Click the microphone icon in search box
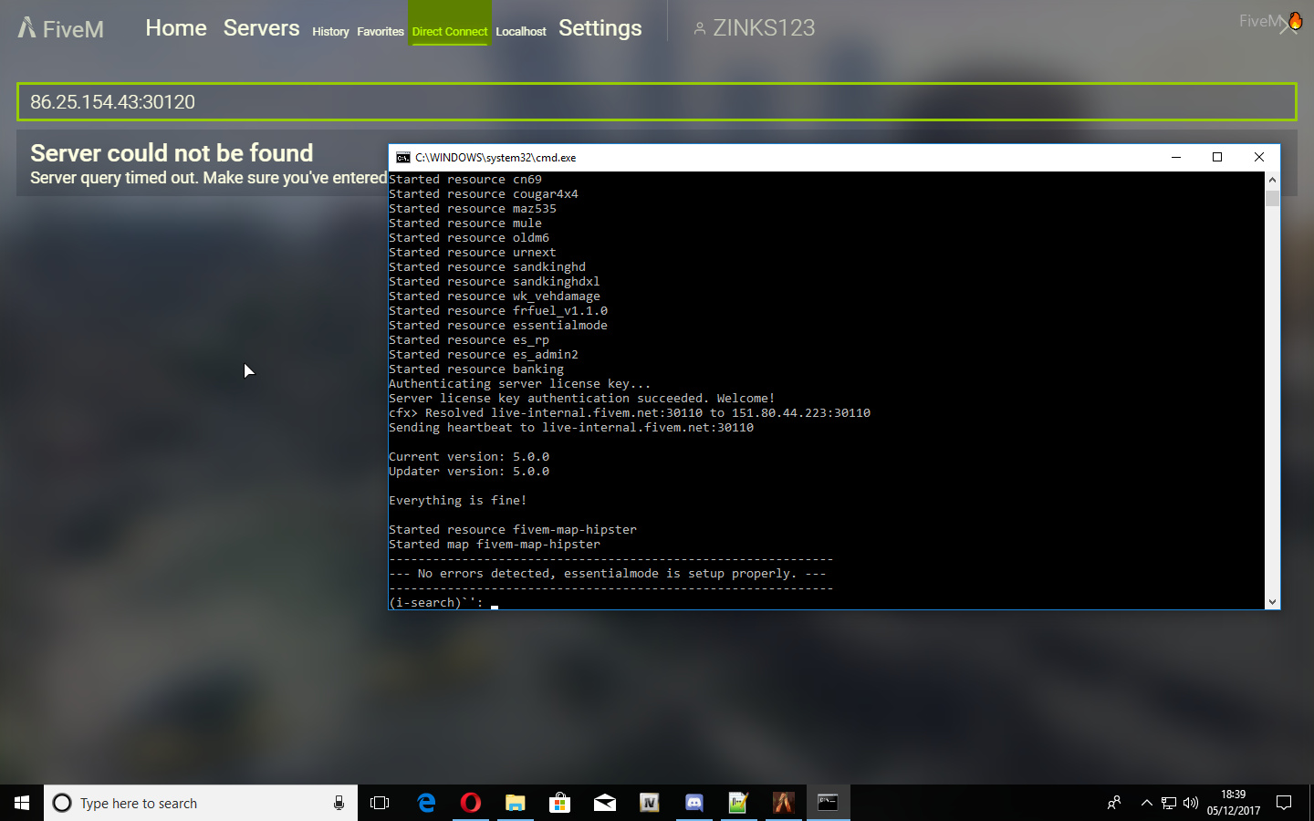Screen dimensions: 1314x821 (339, 803)
